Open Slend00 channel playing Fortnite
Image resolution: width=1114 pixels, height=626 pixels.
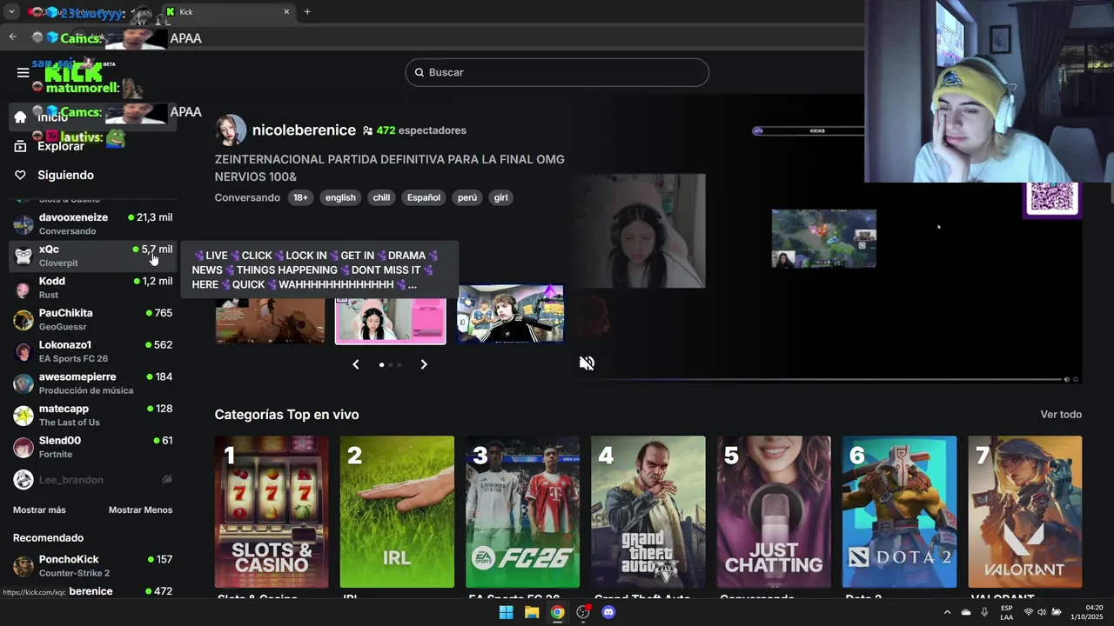(92, 447)
